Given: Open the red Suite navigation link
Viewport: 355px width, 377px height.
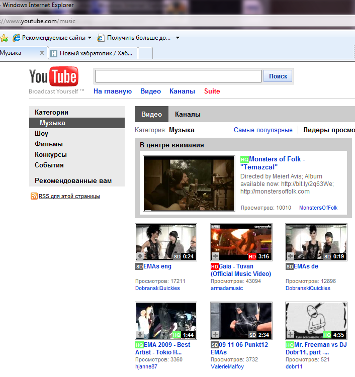Looking at the screenshot, I should [x=212, y=91].
